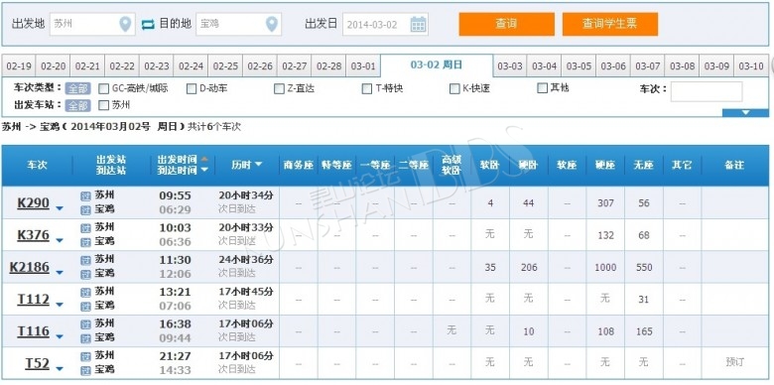Focus the 车次 train number input

[707, 91]
